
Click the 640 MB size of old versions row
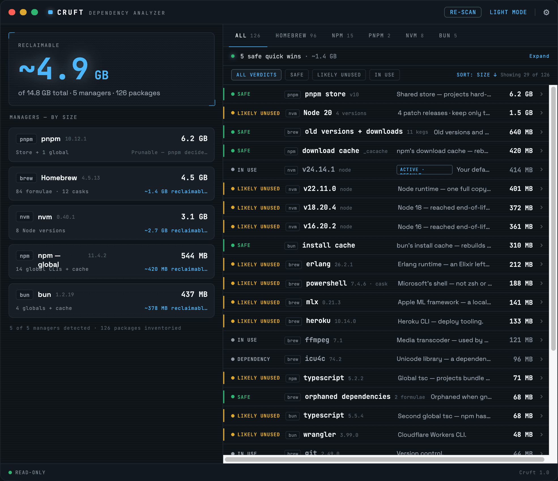(x=521, y=132)
